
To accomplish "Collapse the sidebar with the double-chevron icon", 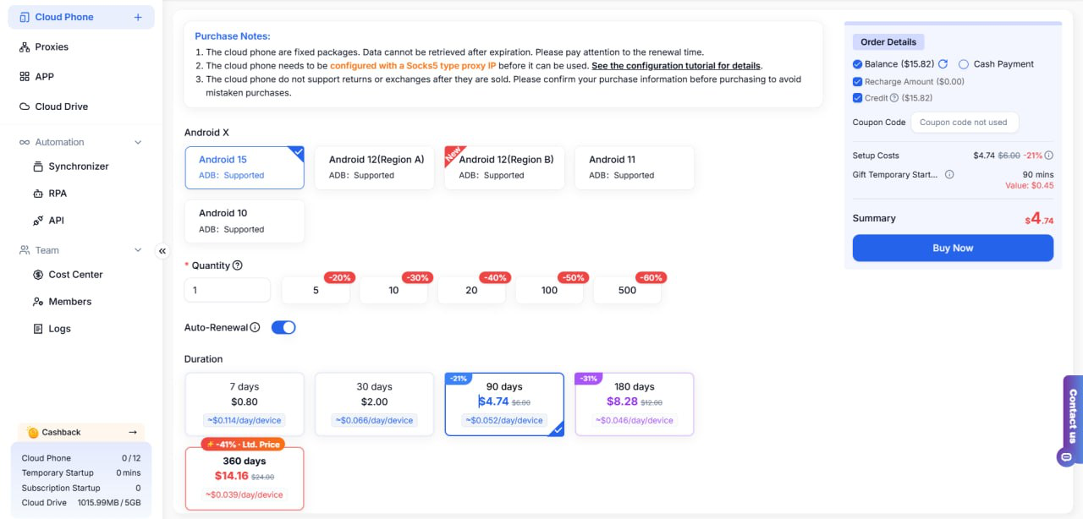I will click(162, 251).
